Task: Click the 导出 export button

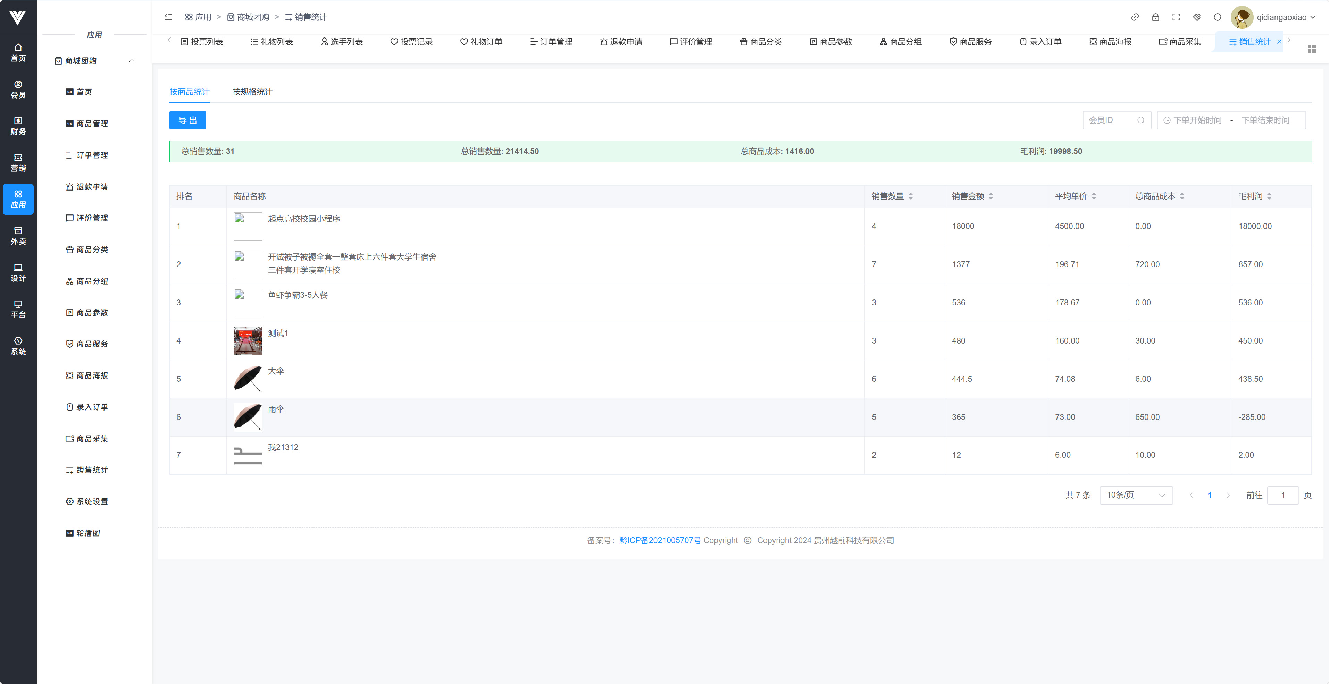Action: point(187,120)
